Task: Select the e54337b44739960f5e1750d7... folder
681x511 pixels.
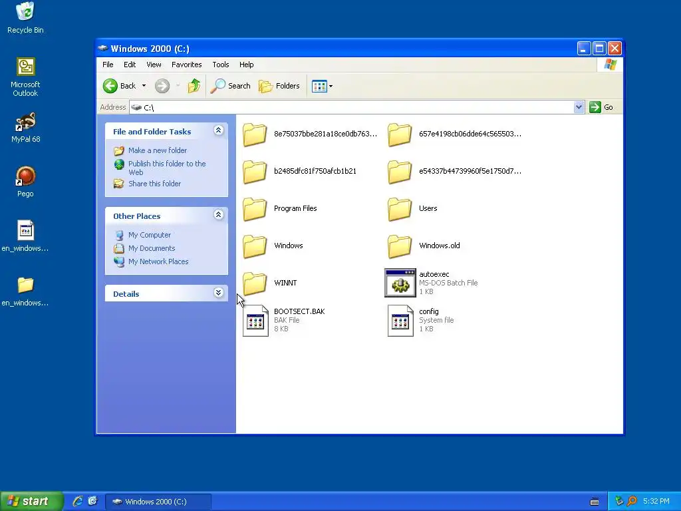Action: tap(455, 171)
